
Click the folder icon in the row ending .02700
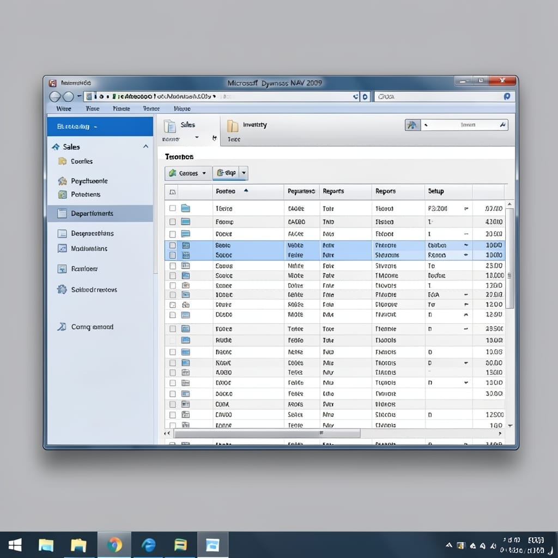(x=185, y=208)
